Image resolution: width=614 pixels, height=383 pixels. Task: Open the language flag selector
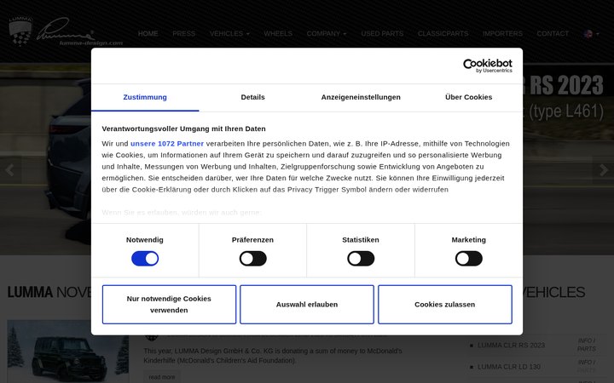591,34
